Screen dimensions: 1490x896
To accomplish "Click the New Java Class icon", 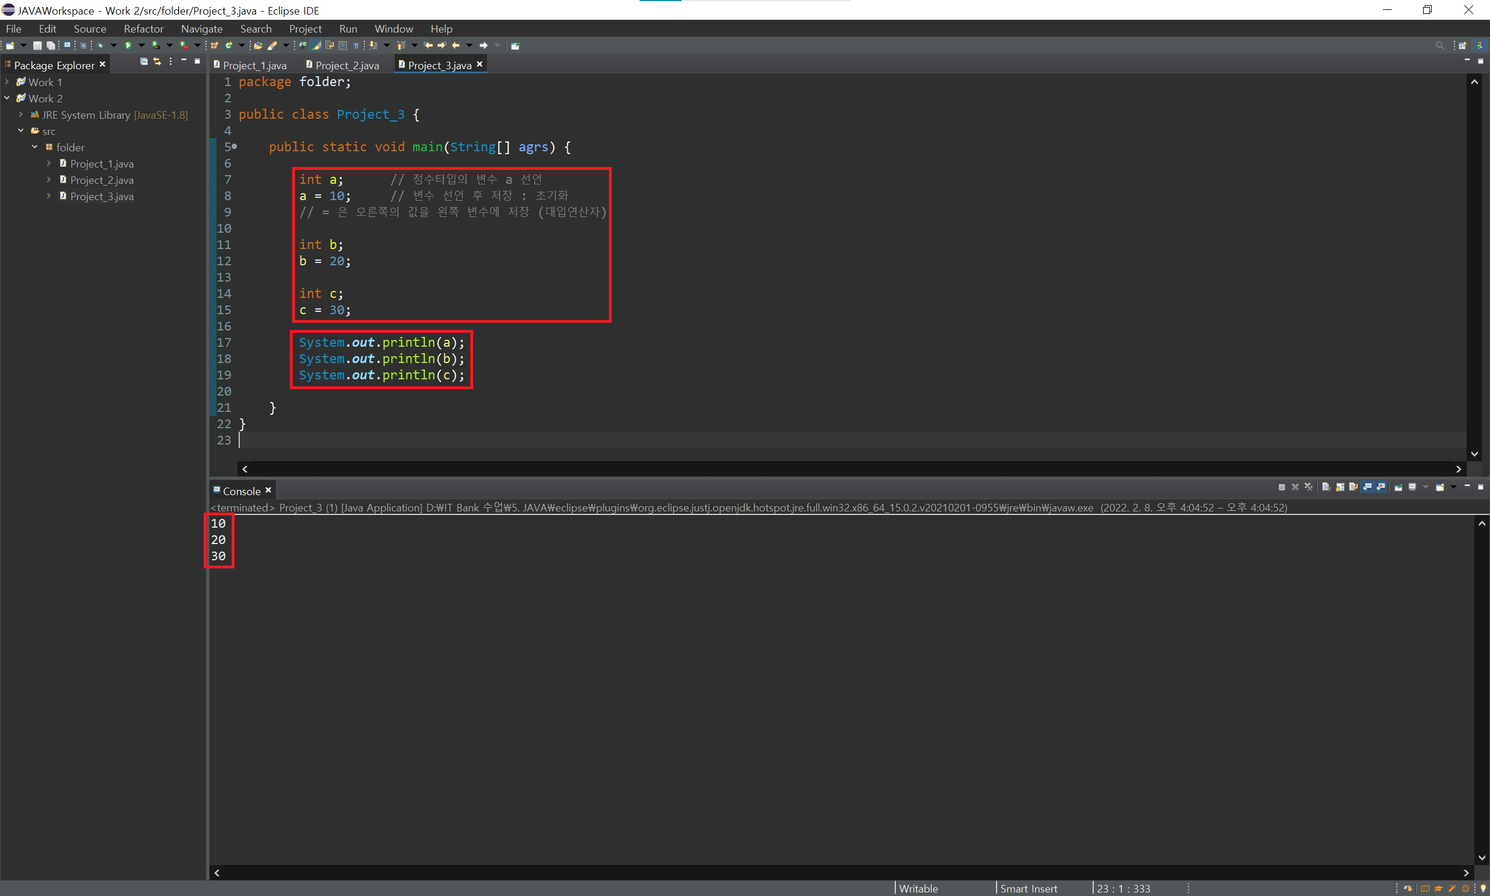I will point(229,45).
